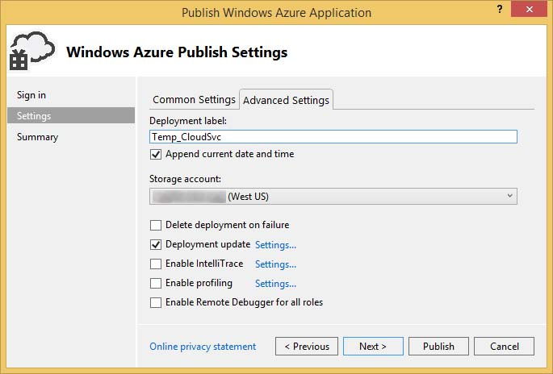Open IntelliTrace Settings link
The image size is (553, 374).
275,264
